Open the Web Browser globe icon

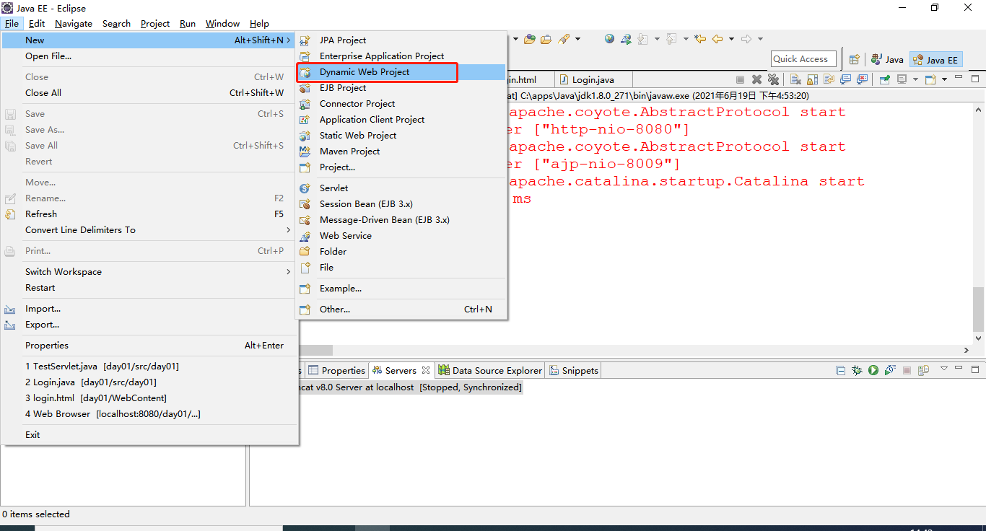point(609,39)
